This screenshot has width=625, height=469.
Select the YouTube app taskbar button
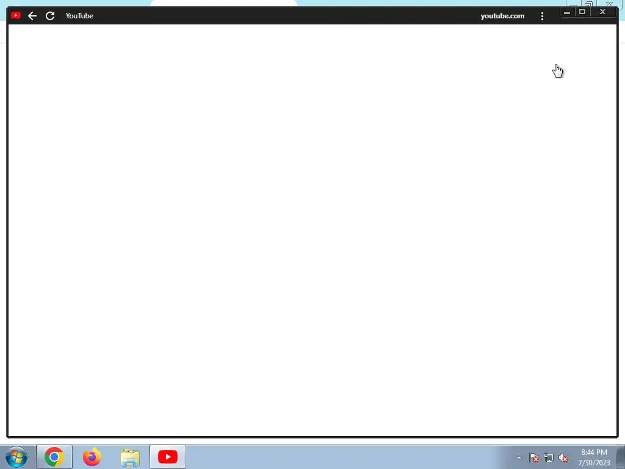[168, 457]
